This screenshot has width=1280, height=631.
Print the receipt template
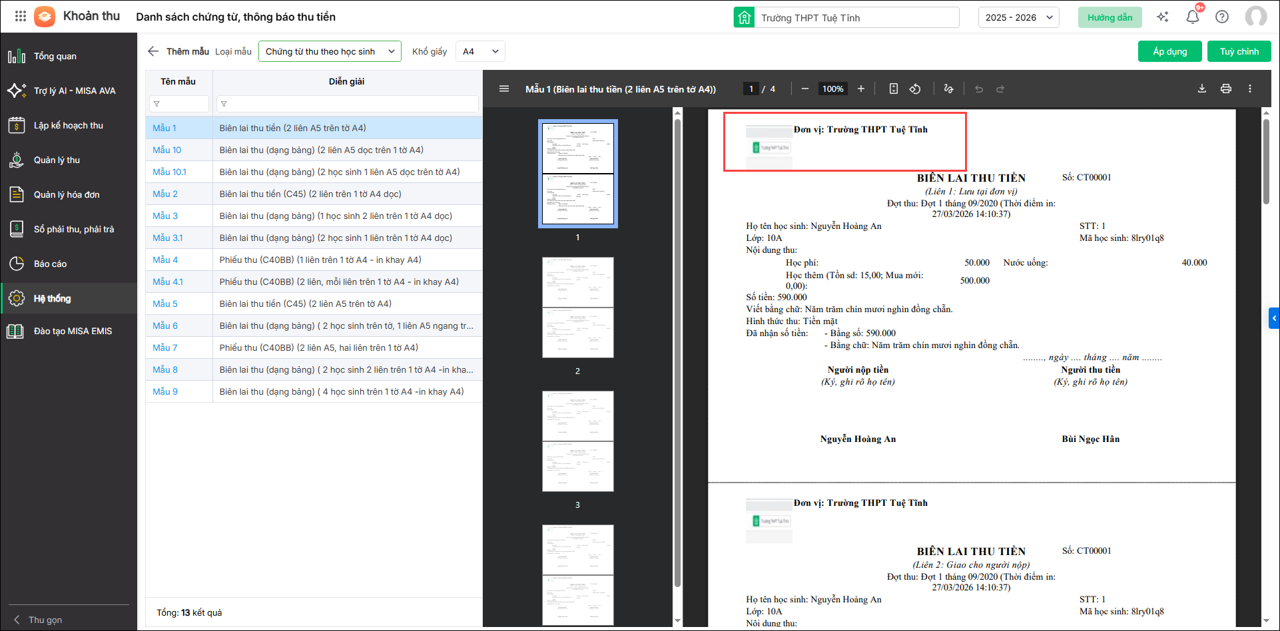1225,89
